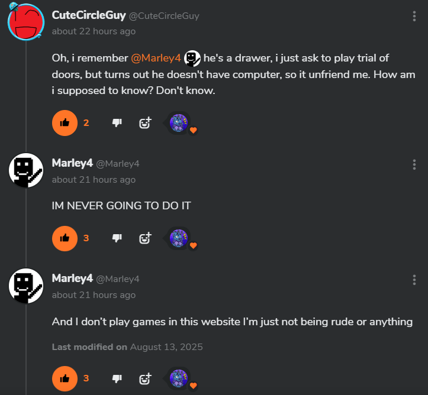Open options menu for last Marley4 comment
Screen dimensions: 428x395
[414, 280]
